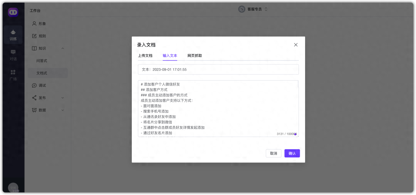416x195 pixels.
Task: Click the 取消 button
Action: pos(273,153)
